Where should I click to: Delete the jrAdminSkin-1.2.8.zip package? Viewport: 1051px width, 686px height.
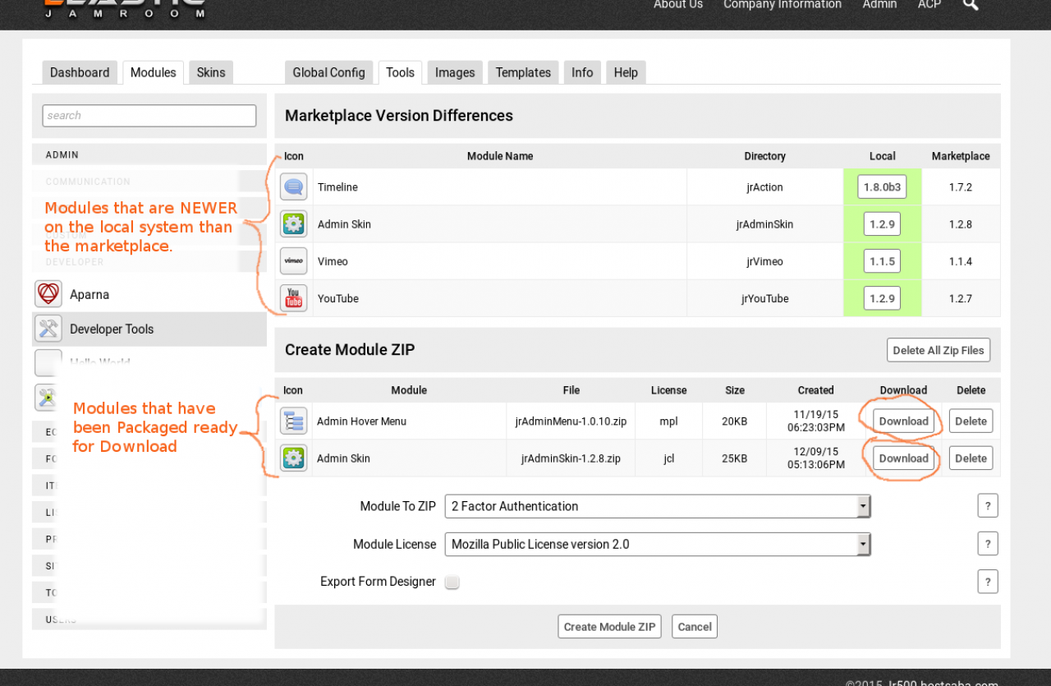[x=971, y=458]
